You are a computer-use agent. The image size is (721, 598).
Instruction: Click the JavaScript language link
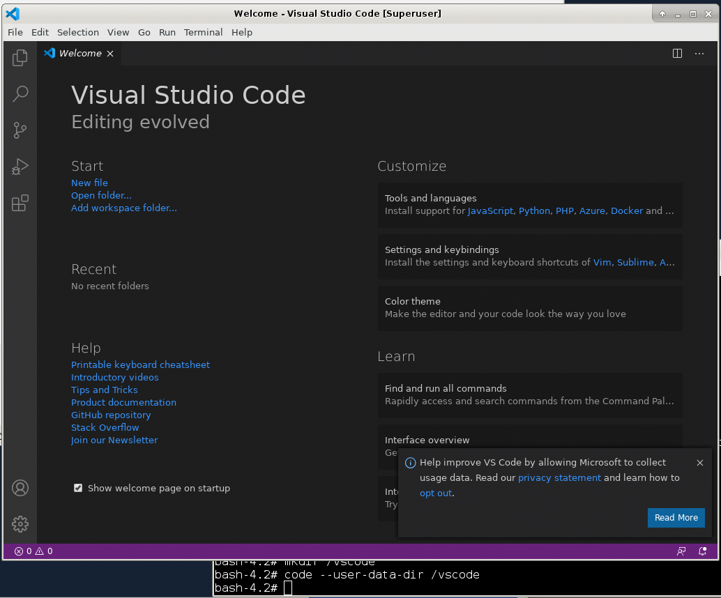tap(490, 211)
